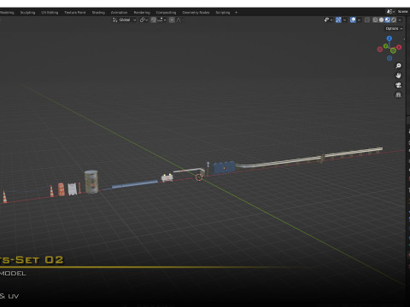Viewport: 410px width, 307px height.
Task: Click the red X axis on navigation gizmo
Action: tap(399, 47)
